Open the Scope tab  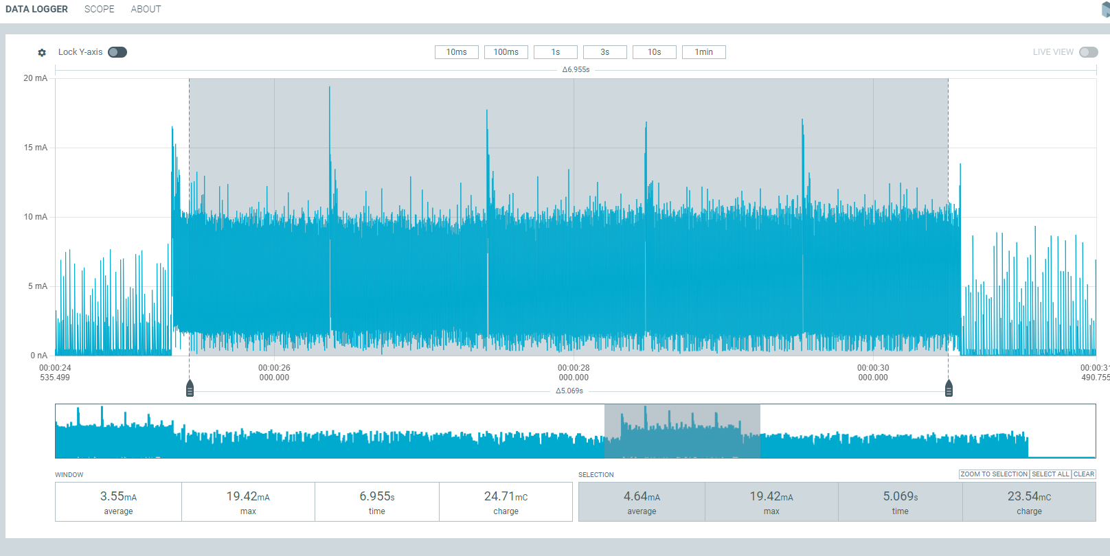[100, 9]
